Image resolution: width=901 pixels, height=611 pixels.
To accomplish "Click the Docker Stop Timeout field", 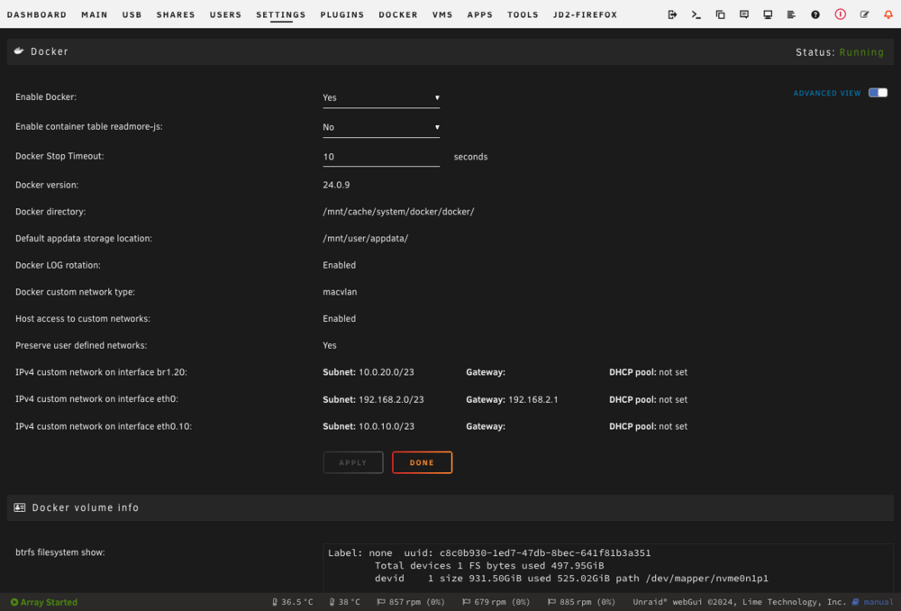I will coord(381,157).
